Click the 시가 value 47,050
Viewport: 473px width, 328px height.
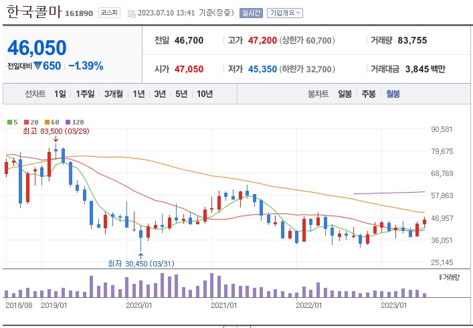pos(189,69)
